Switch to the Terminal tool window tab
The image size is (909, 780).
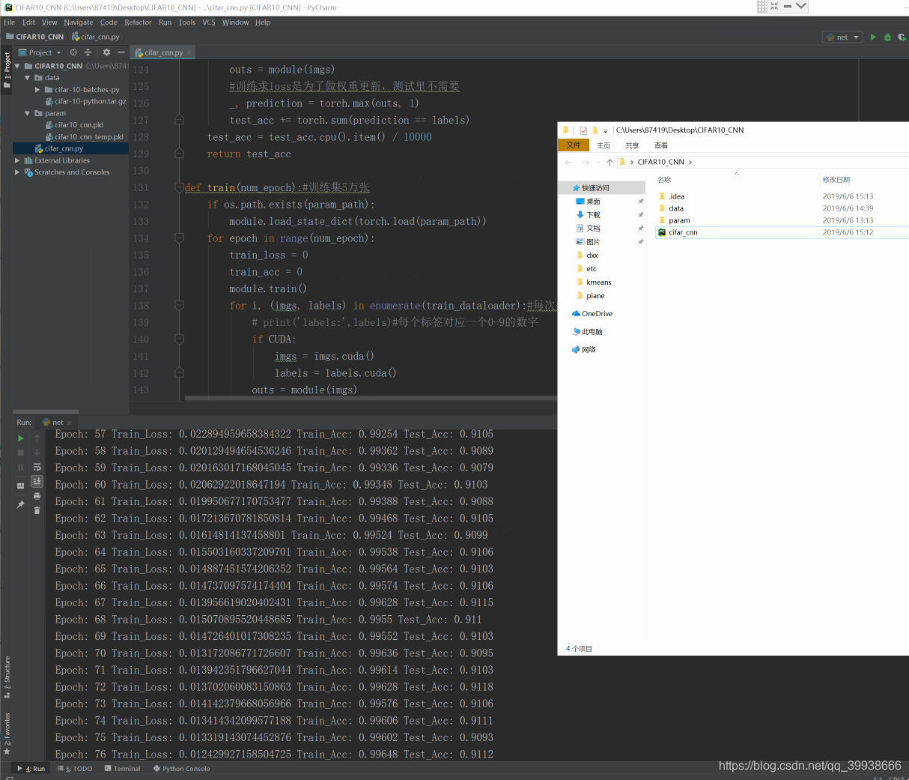click(x=122, y=769)
